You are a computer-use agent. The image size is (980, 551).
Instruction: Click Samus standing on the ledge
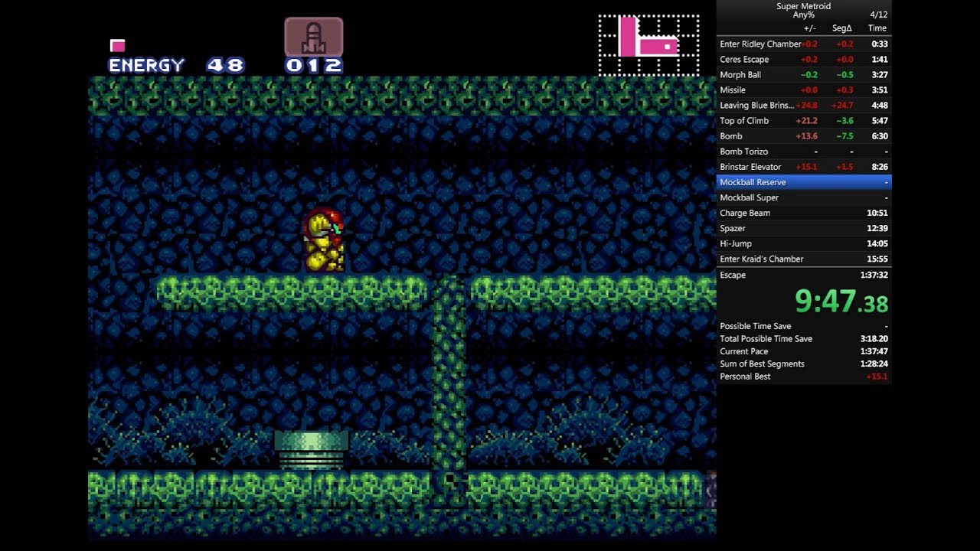324,240
